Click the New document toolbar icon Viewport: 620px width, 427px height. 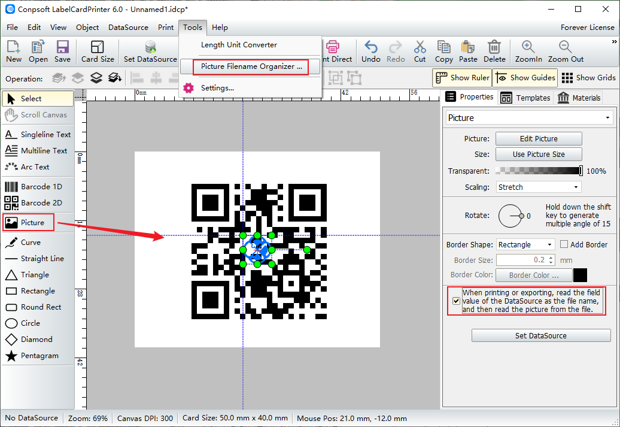click(x=14, y=52)
